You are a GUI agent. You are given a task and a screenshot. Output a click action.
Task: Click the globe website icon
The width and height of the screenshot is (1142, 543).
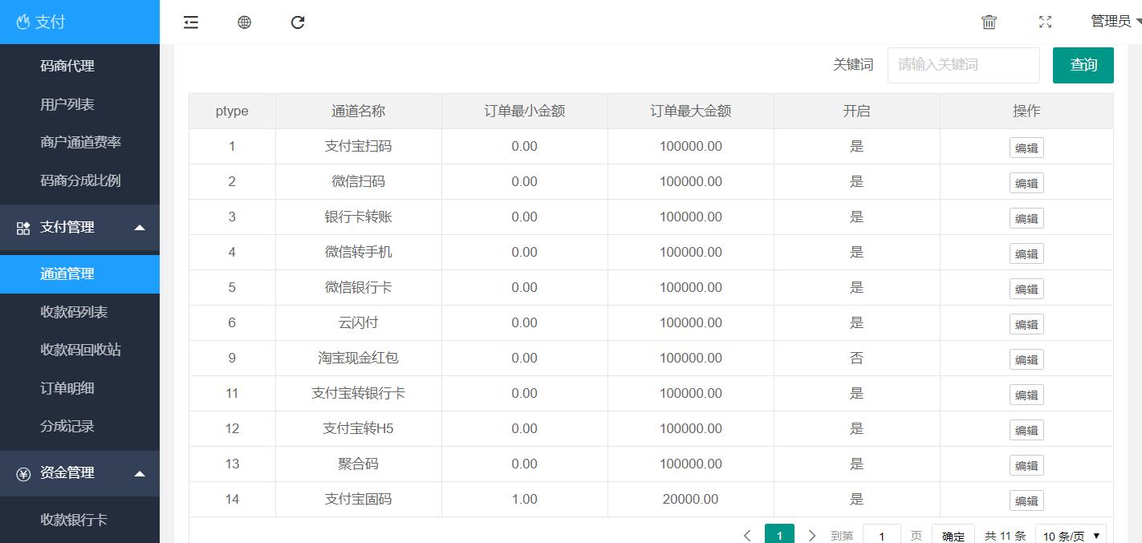(x=245, y=22)
